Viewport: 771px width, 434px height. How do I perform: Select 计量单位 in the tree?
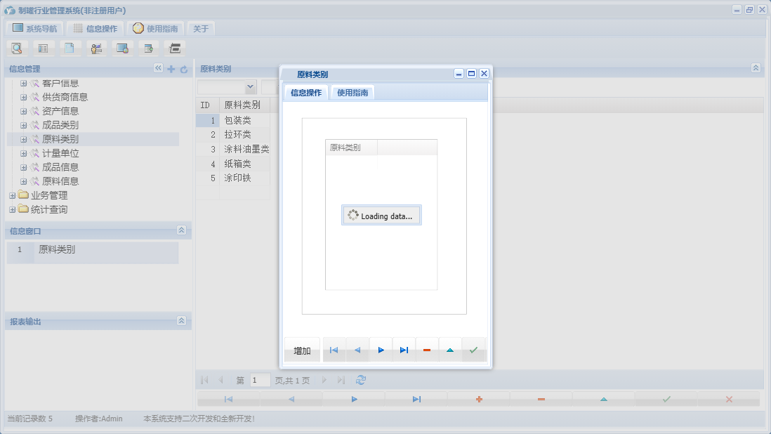click(60, 153)
